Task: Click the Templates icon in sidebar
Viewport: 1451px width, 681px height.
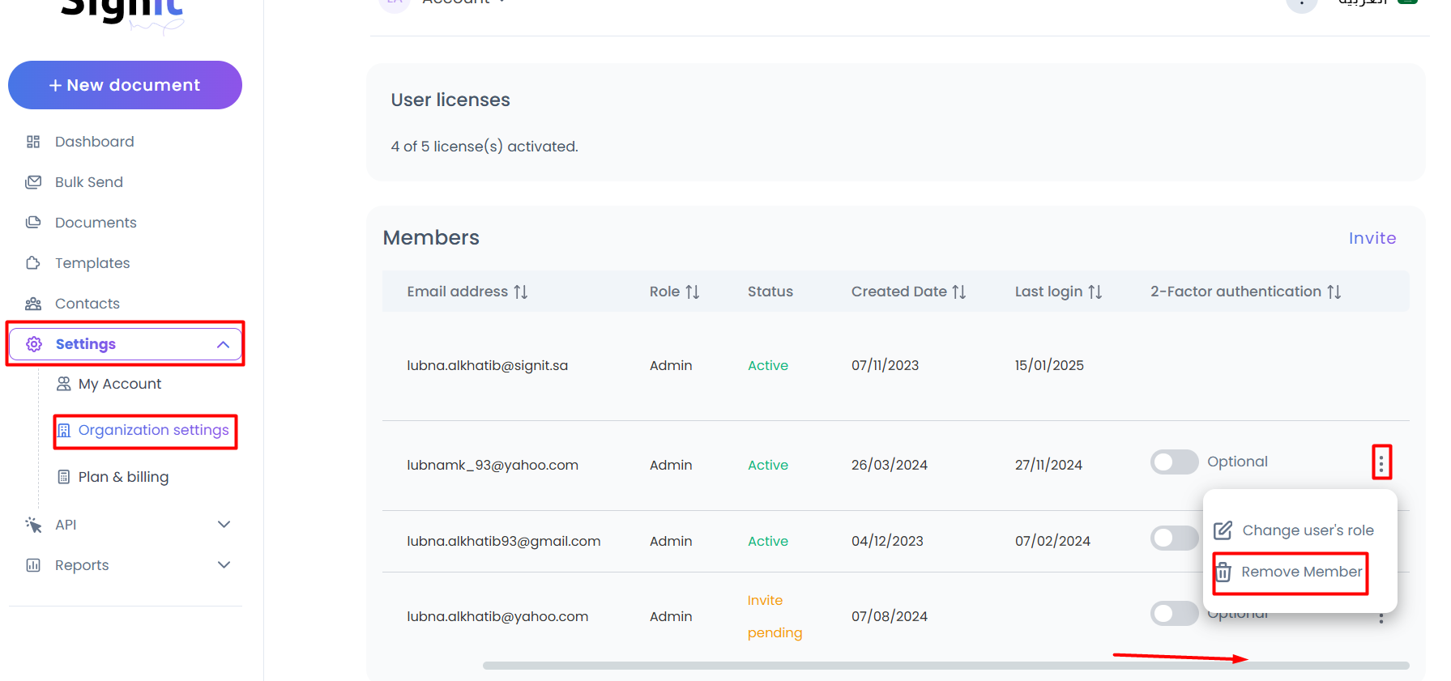Action: [x=33, y=263]
